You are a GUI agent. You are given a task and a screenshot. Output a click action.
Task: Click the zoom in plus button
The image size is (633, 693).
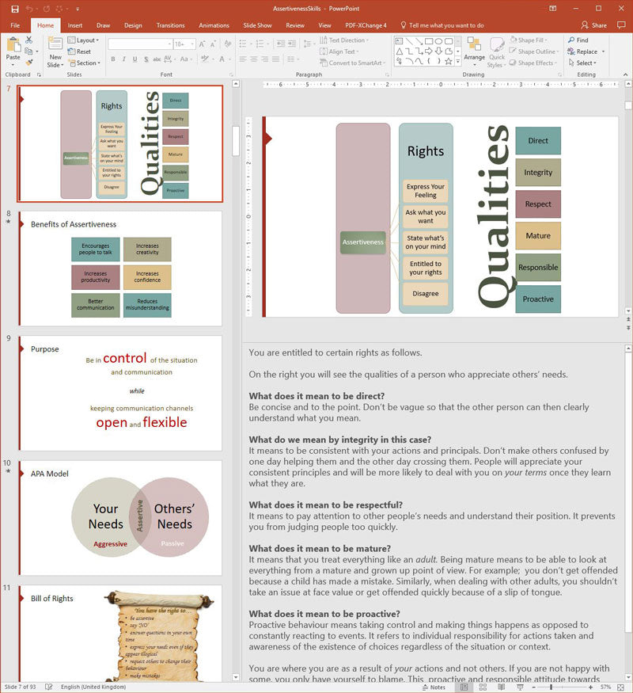tap(590, 687)
